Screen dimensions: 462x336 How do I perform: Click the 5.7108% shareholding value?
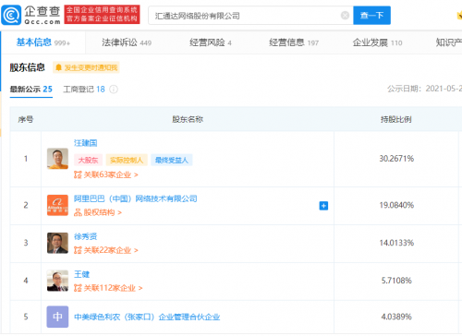(396, 281)
